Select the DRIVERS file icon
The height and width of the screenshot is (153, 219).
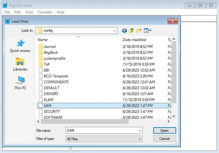(41, 94)
